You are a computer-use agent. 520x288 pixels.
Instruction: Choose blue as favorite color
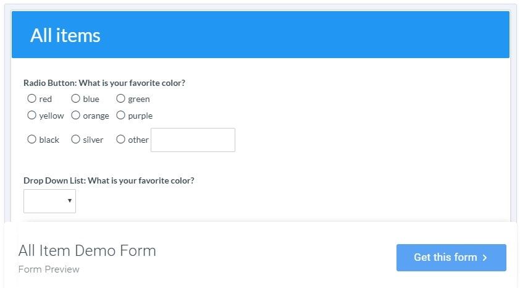click(75, 98)
